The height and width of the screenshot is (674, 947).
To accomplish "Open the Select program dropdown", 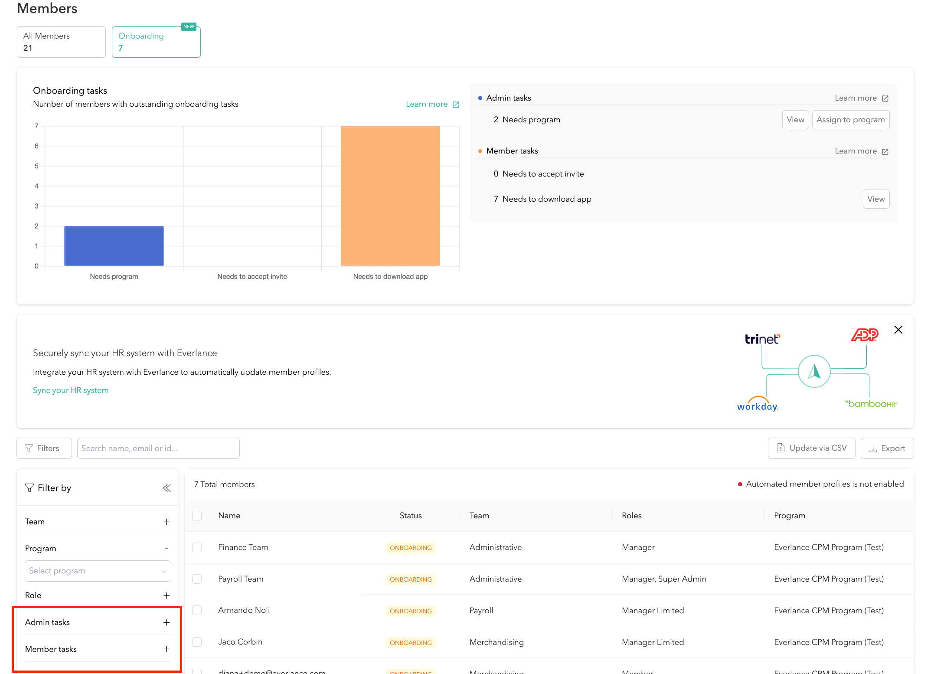I will coord(98,571).
